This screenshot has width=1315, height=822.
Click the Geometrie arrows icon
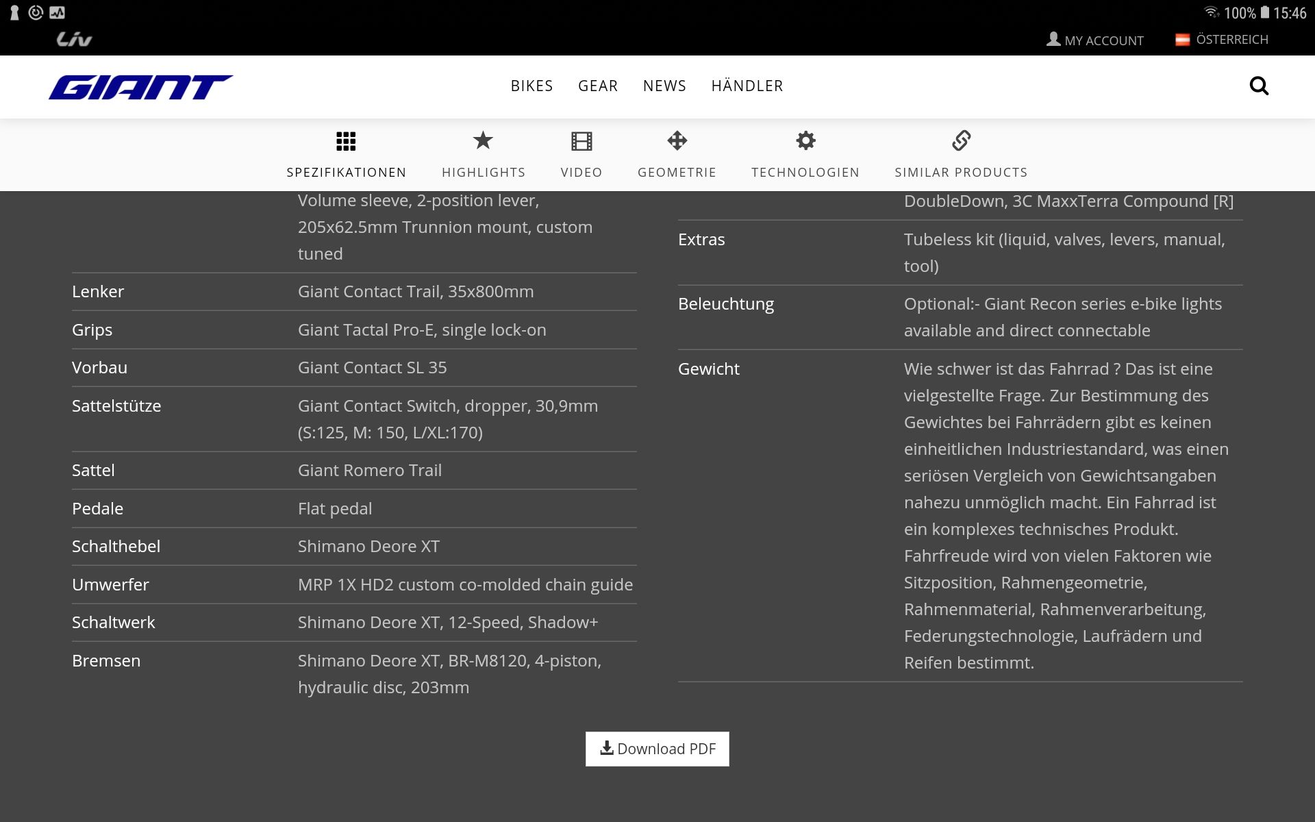pos(677,140)
